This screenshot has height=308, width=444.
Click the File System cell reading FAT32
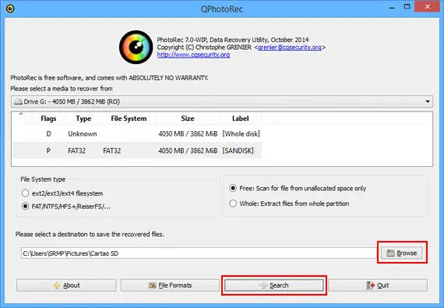click(x=112, y=150)
